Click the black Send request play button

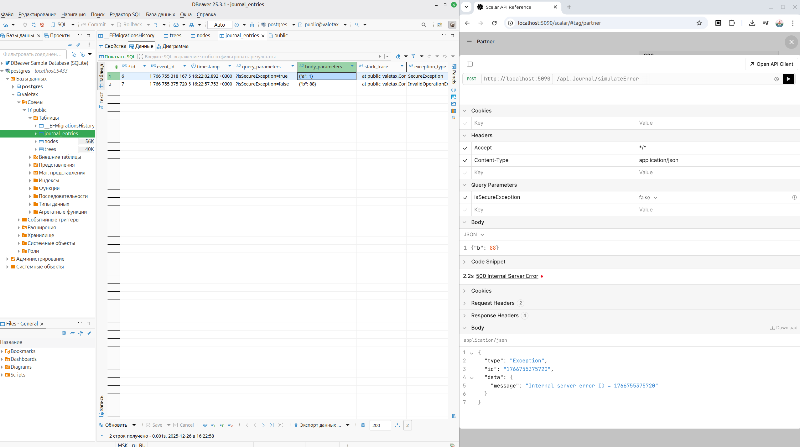click(x=788, y=79)
